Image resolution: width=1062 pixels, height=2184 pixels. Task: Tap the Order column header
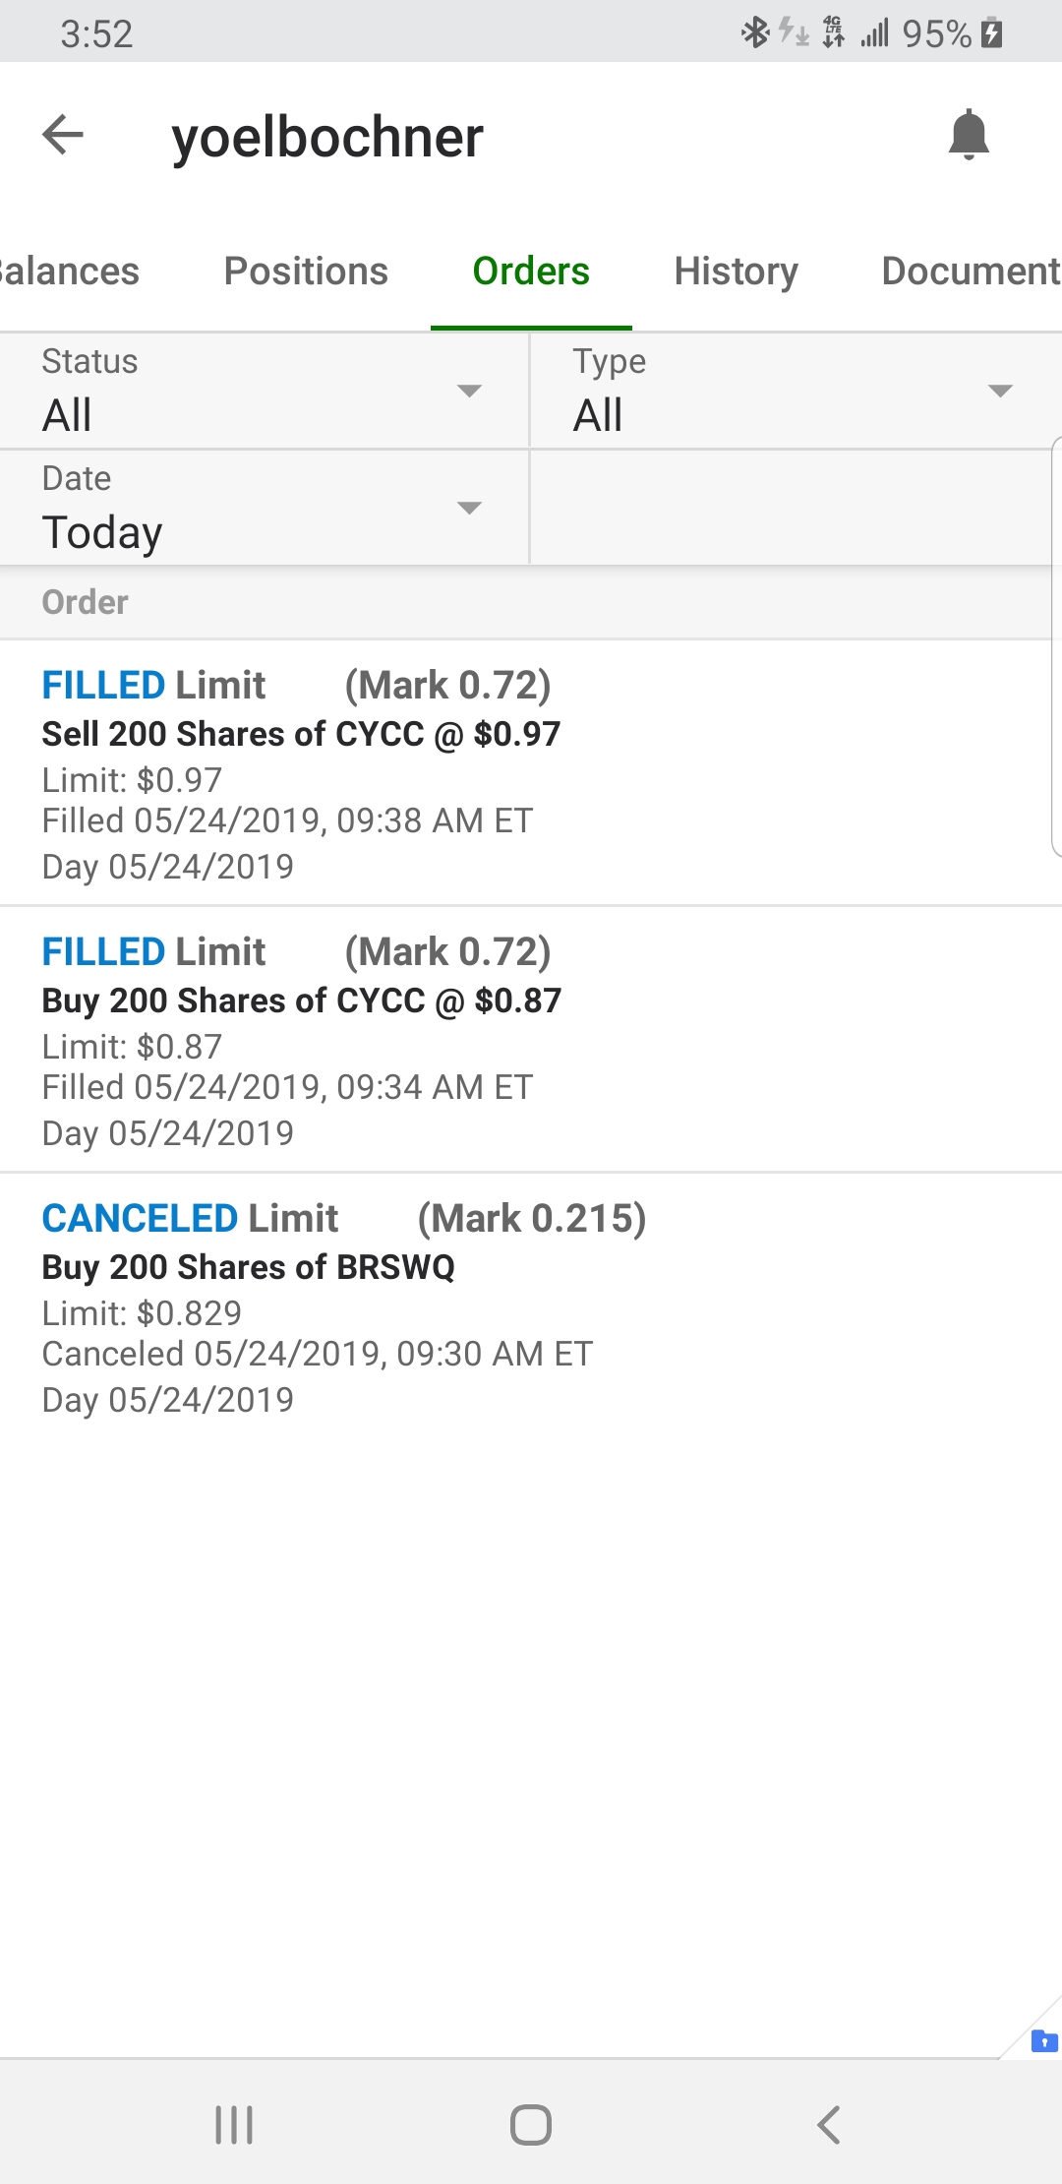pyautogui.click(x=86, y=602)
